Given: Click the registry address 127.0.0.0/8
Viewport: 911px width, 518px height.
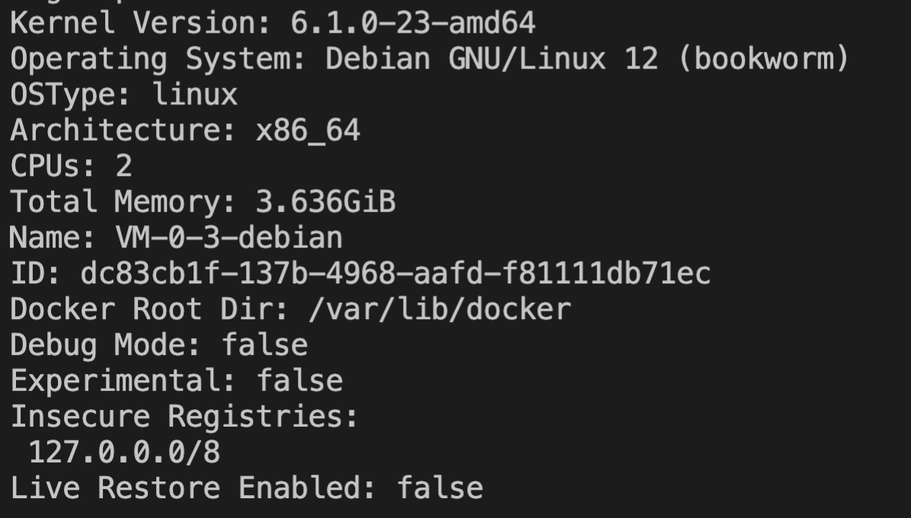Looking at the screenshot, I should click(124, 452).
